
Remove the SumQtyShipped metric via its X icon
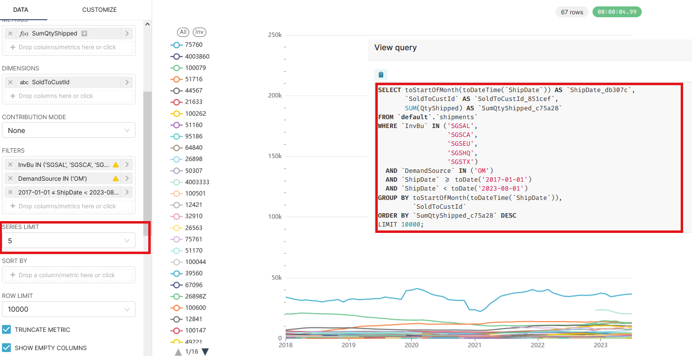[x=11, y=33]
